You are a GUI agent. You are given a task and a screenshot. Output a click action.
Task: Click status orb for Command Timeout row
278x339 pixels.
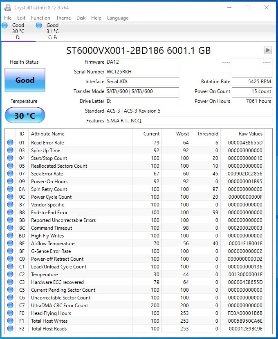(10, 228)
